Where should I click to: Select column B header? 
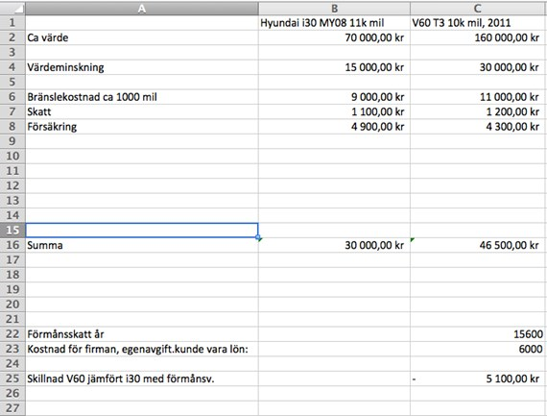(x=334, y=9)
